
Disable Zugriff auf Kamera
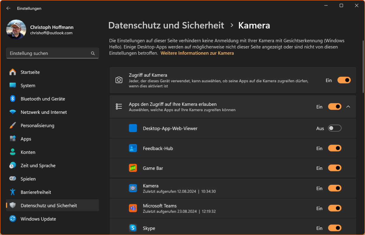344,80
